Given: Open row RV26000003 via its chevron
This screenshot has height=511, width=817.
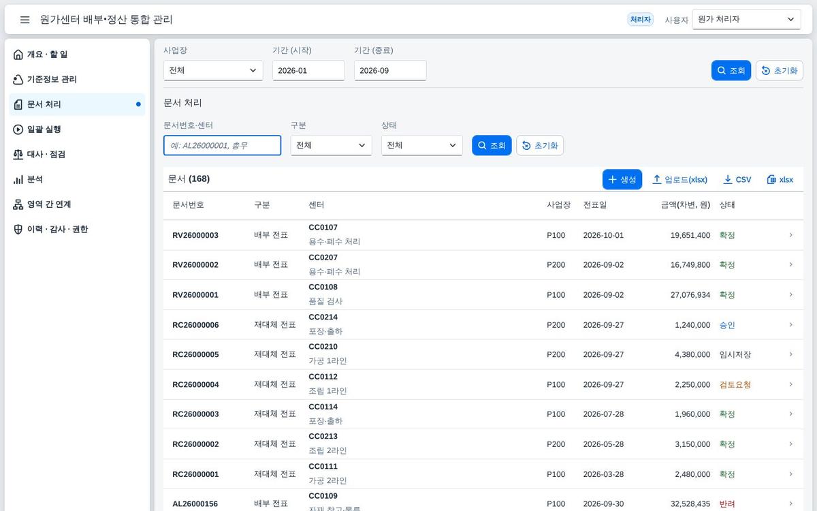Looking at the screenshot, I should 790,235.
